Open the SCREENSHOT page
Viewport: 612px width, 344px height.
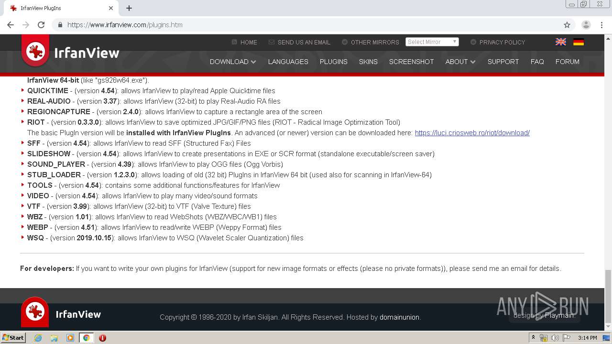point(411,62)
